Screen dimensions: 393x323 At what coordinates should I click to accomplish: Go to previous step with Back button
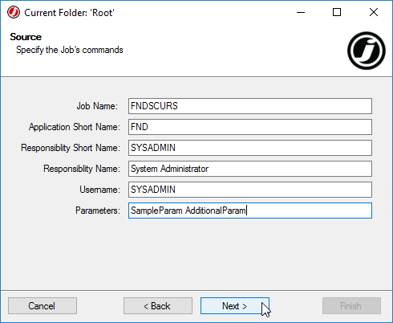(158, 306)
